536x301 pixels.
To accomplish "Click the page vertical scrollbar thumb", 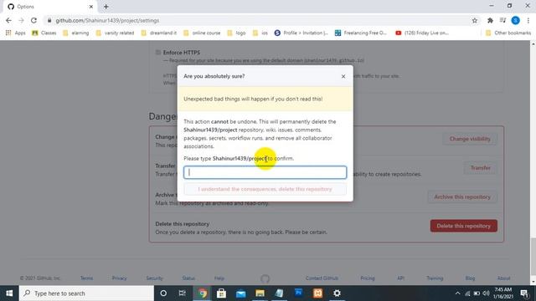I will (x=533, y=258).
